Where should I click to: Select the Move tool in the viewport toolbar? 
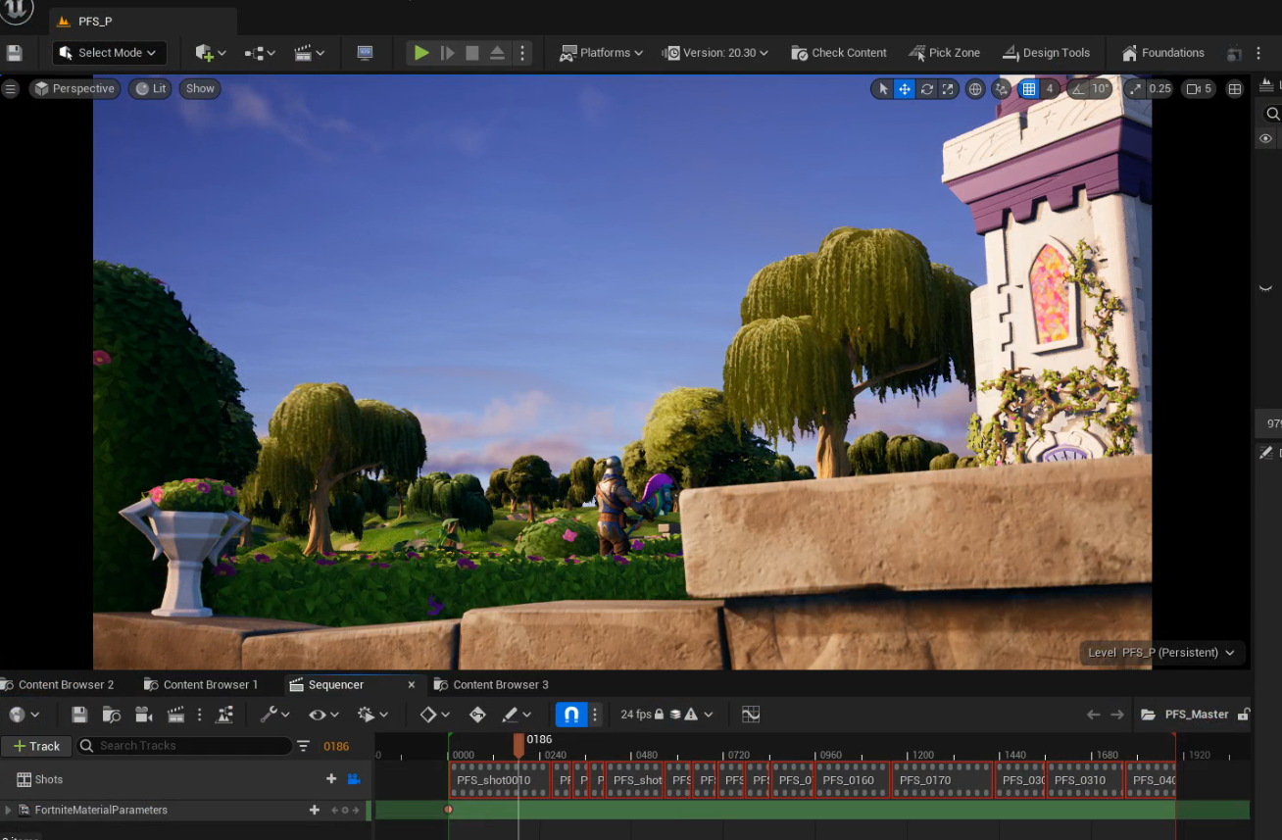coord(903,88)
